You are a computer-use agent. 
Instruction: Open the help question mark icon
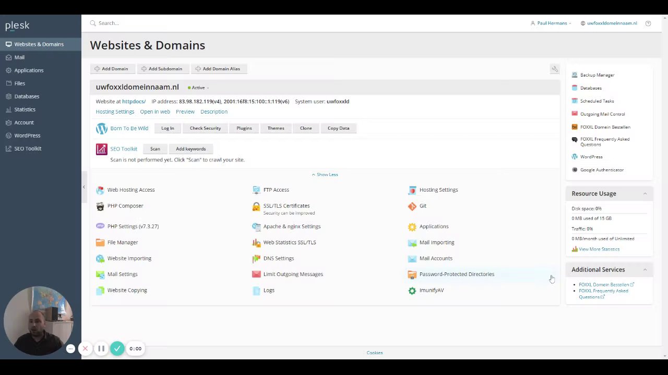click(x=648, y=23)
